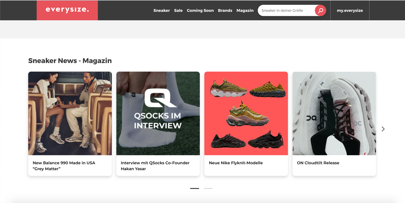Navigate to Brands page
The image size is (405, 203).
[x=225, y=11]
